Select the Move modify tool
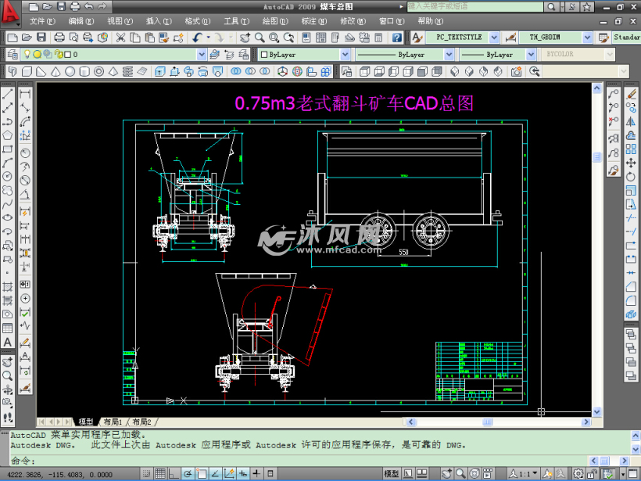 (x=631, y=163)
